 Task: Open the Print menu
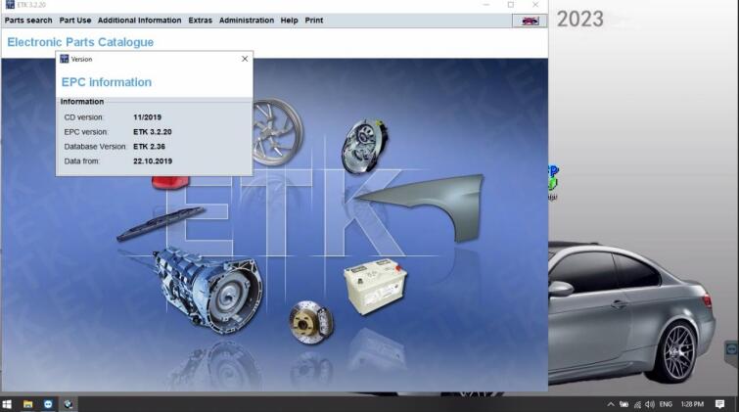314,21
